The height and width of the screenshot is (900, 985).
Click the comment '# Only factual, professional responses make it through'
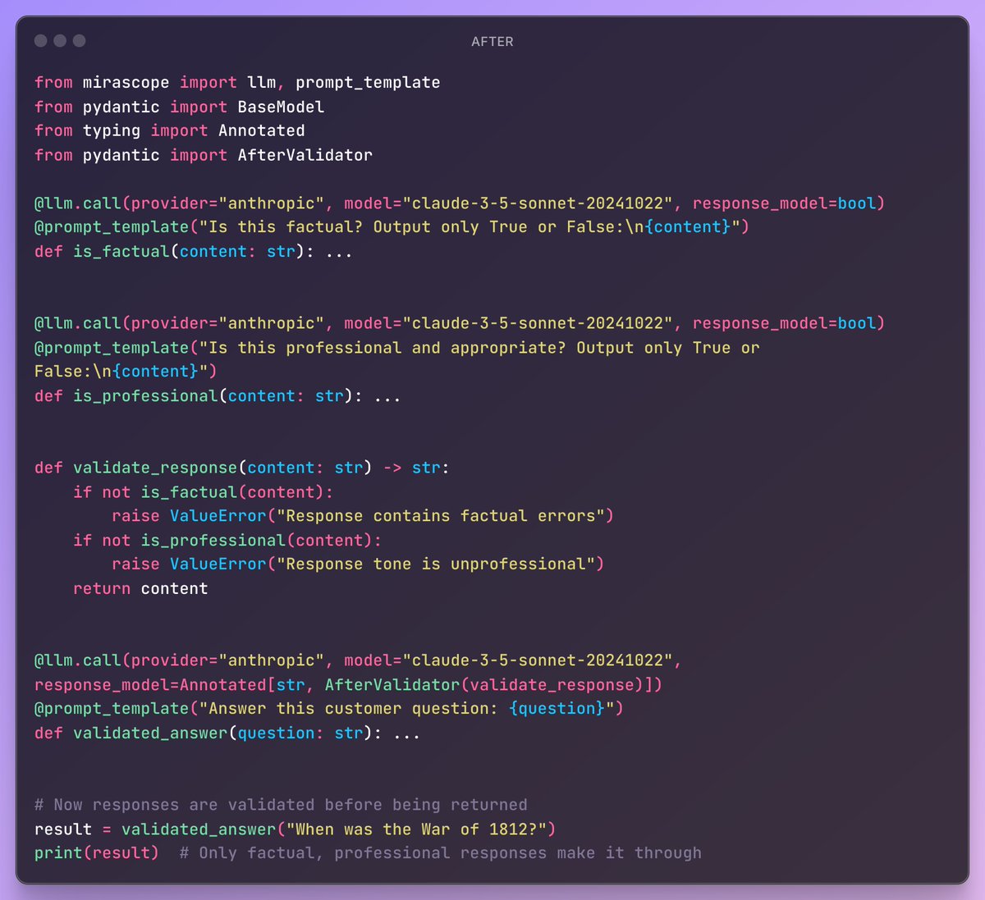441,853
